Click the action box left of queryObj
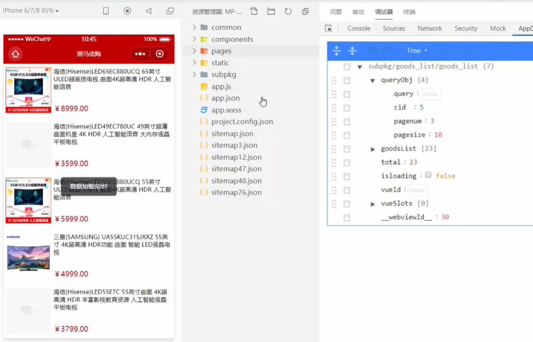This screenshot has width=533, height=342. (347, 81)
